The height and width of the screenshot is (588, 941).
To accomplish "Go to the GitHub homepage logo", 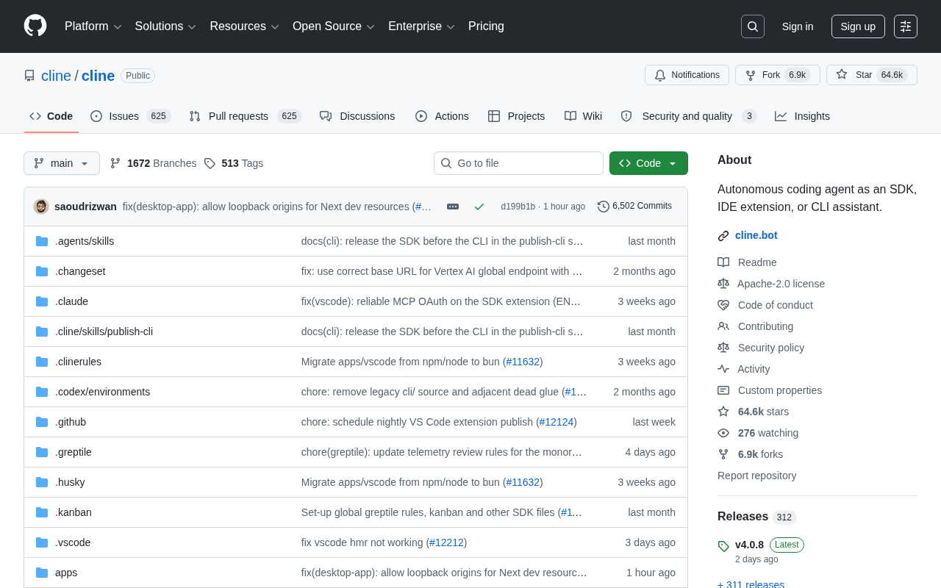I will click(35, 26).
